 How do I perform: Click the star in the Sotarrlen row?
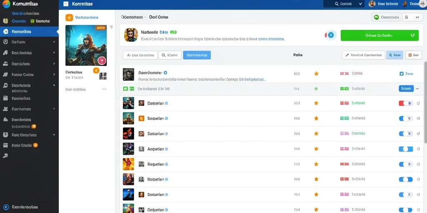pos(316,134)
